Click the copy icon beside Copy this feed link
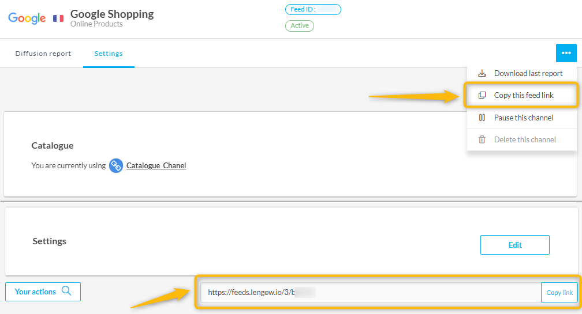Viewport: 582px width, 314px height. point(482,95)
